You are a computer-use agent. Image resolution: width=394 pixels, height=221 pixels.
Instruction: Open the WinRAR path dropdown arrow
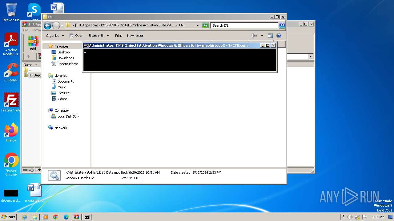tap(311, 56)
